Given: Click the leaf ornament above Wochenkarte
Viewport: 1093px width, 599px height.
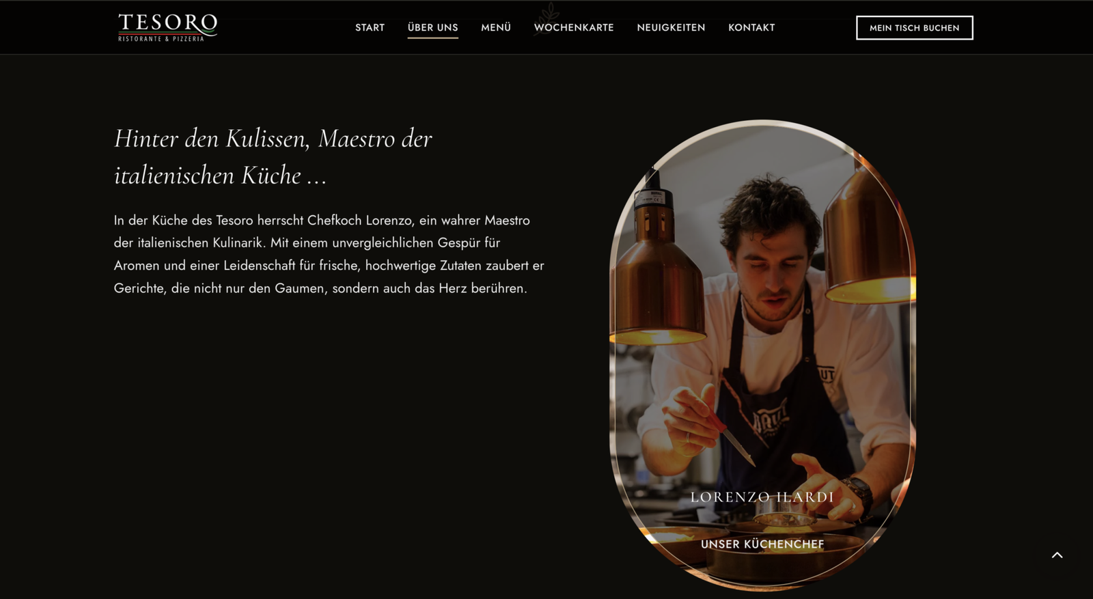Looking at the screenshot, I should tap(547, 14).
